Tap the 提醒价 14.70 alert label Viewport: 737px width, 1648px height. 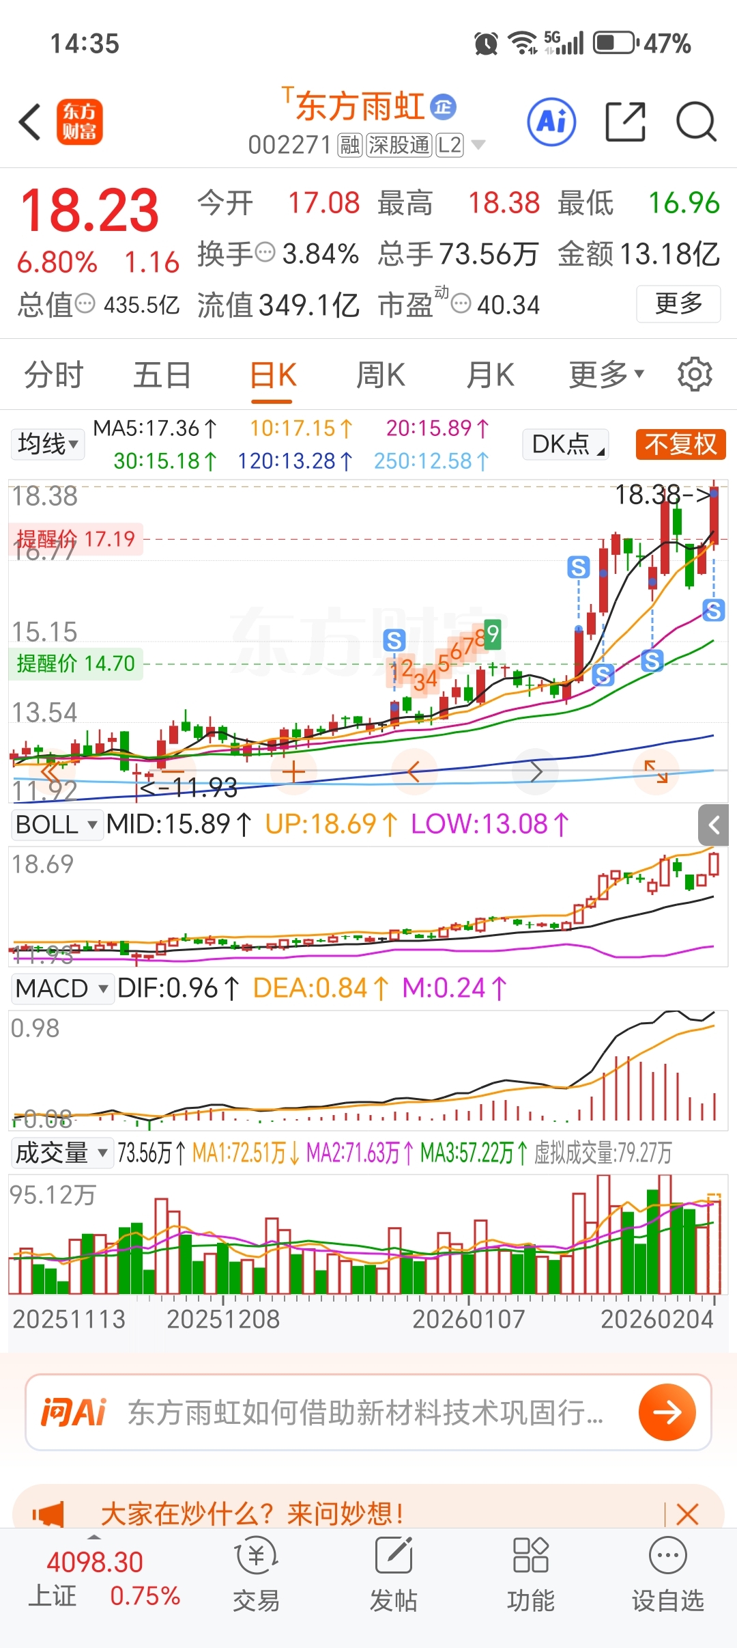[x=76, y=663]
